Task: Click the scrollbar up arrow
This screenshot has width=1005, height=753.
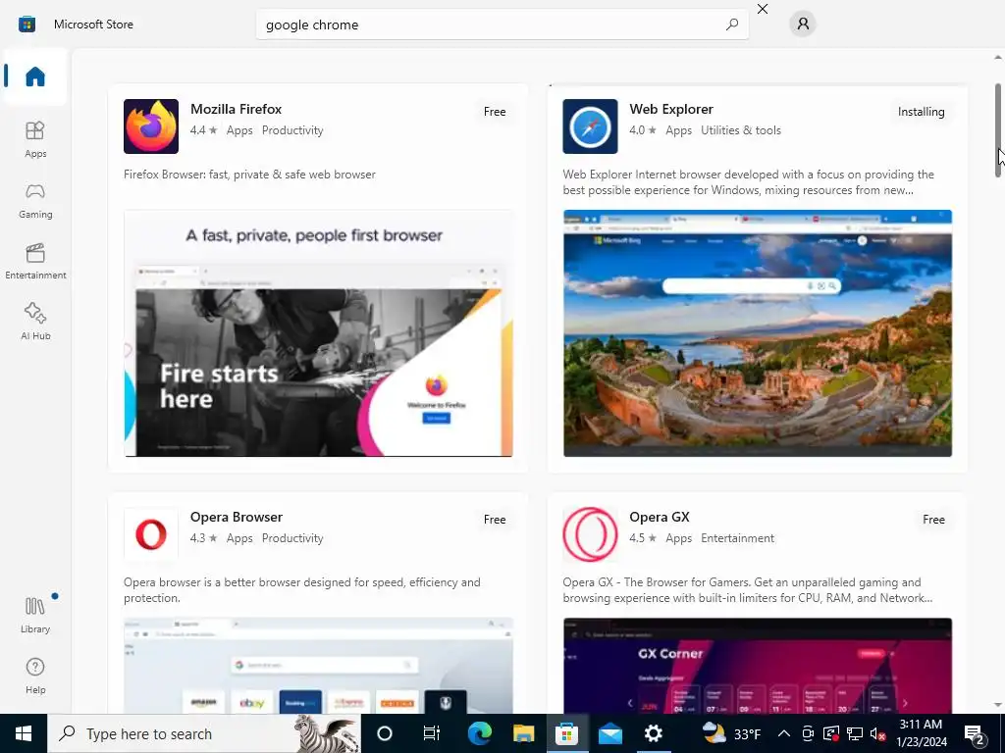Action: tap(998, 58)
